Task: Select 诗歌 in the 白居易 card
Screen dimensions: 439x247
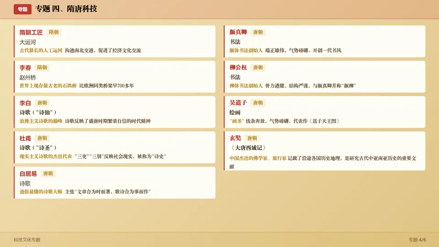Action: click(x=25, y=183)
